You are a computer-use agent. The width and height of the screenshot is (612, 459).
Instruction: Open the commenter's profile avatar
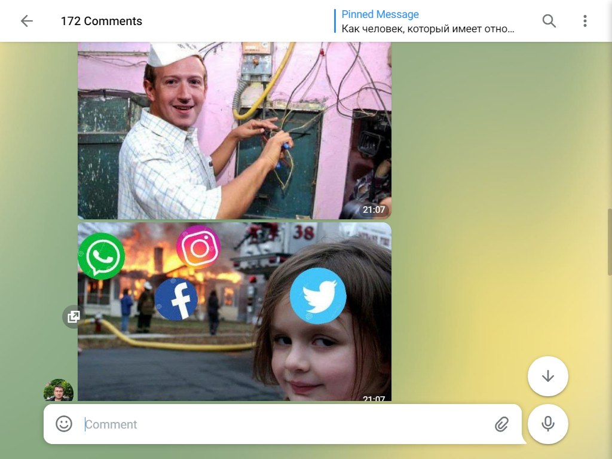tap(59, 390)
